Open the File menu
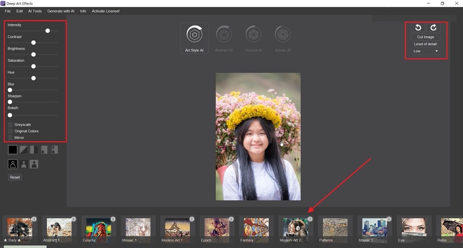The height and width of the screenshot is (248, 463). 8,11
